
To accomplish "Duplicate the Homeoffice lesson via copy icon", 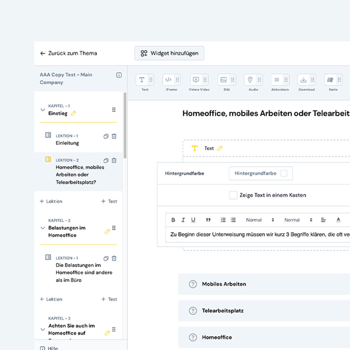I will tap(106, 160).
